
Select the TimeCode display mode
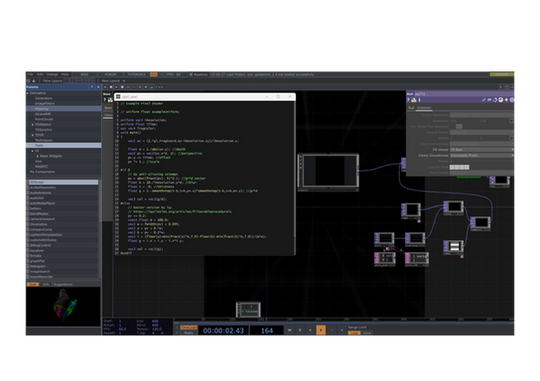[189, 327]
